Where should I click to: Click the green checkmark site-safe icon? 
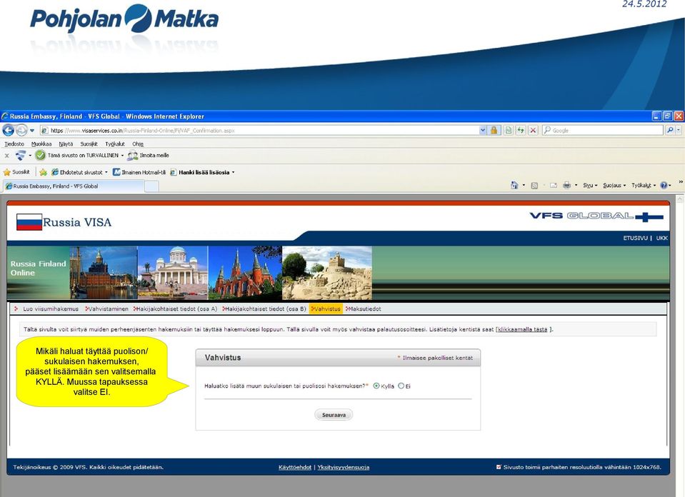point(41,156)
